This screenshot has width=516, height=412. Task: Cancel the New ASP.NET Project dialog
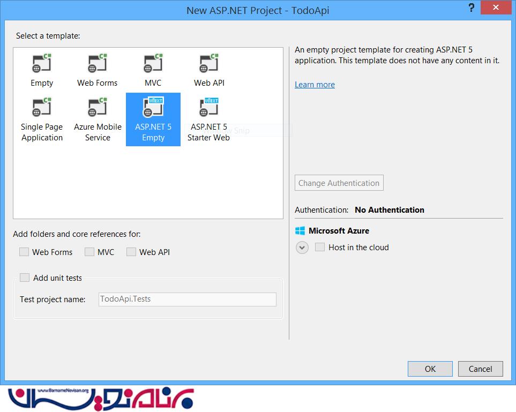pos(480,369)
